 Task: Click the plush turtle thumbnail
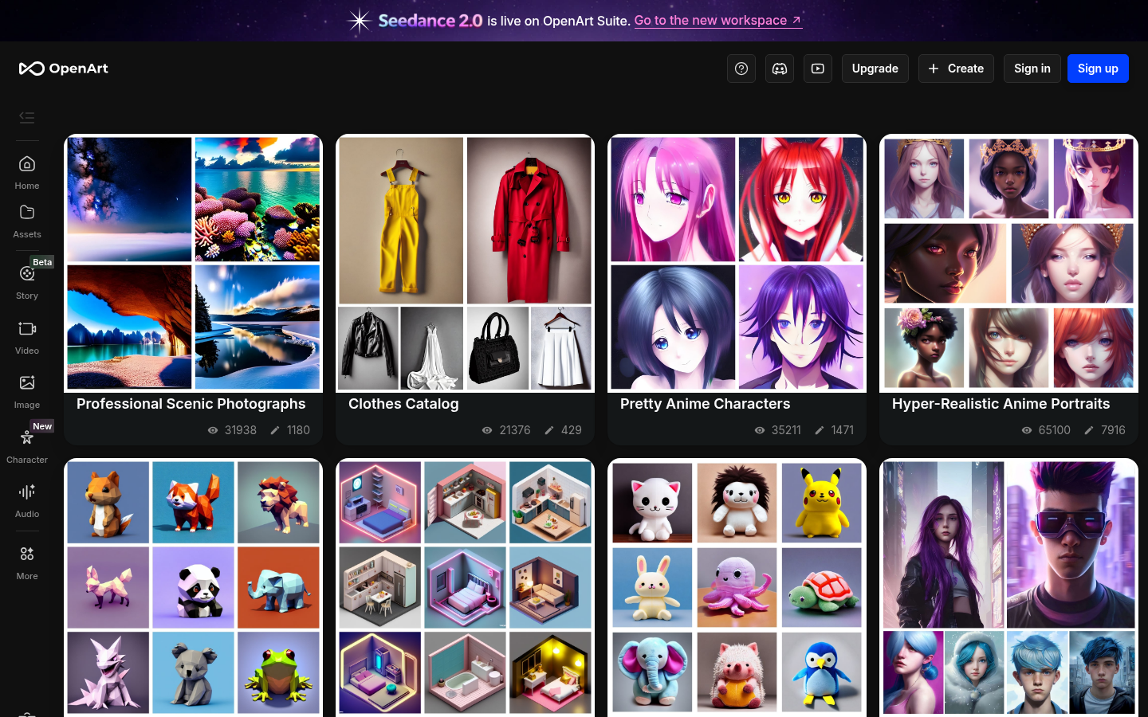click(x=822, y=587)
